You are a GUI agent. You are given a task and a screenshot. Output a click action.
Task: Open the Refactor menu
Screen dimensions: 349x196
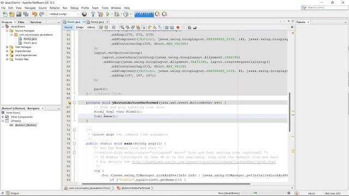click(55, 8)
